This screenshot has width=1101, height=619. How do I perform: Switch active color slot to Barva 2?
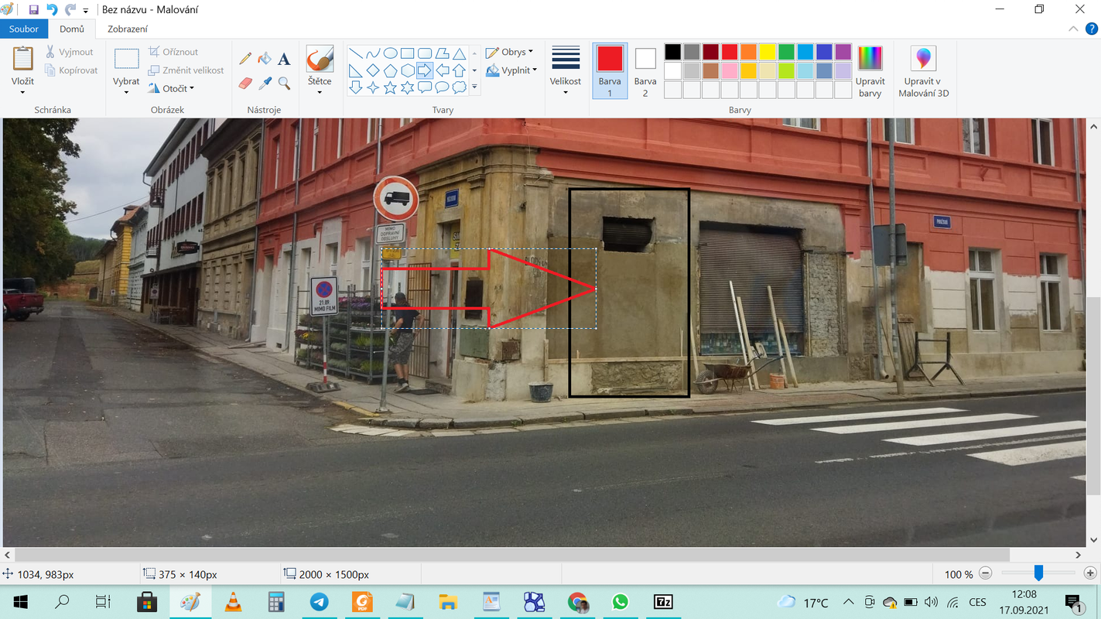point(645,70)
